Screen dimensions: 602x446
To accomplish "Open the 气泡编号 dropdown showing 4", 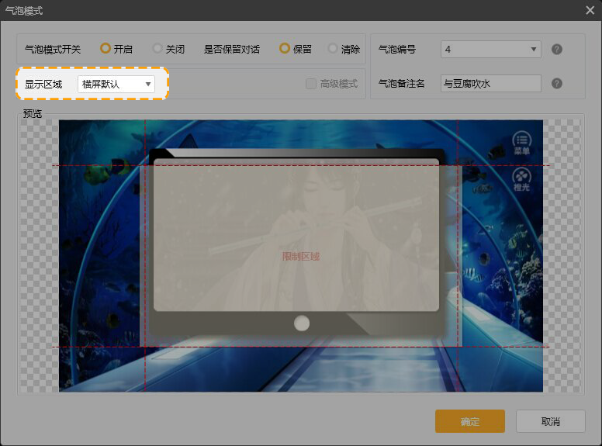I will click(x=490, y=49).
